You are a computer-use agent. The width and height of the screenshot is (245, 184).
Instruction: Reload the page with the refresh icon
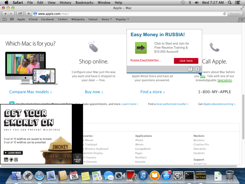pyautogui.click(x=225, y=14)
